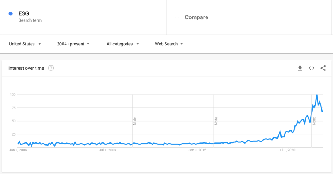Add a comparison term with Compare
The image size is (333, 174).
pyautogui.click(x=196, y=17)
